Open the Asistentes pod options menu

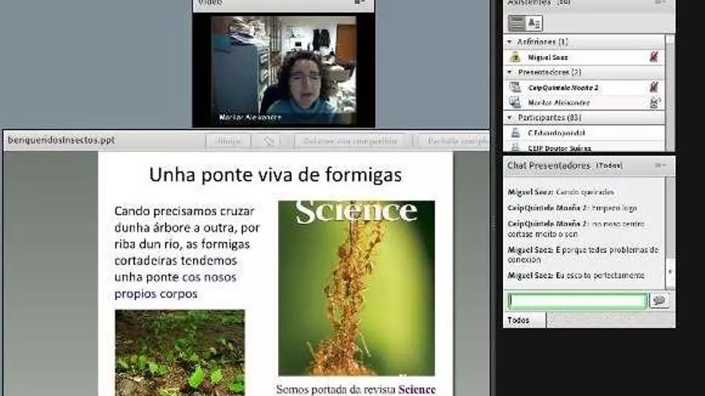[x=660, y=3]
